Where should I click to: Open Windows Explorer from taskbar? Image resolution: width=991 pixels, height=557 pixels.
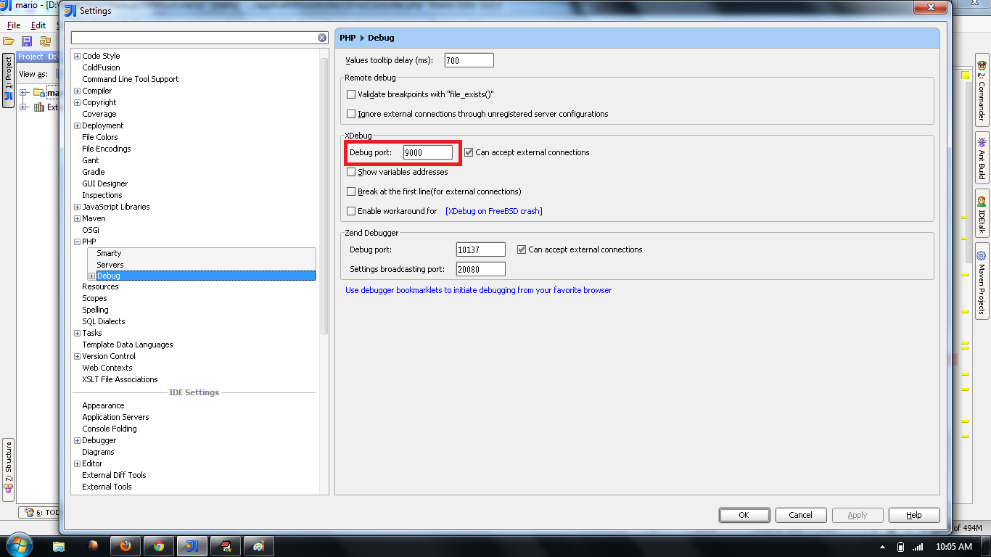[x=59, y=546]
